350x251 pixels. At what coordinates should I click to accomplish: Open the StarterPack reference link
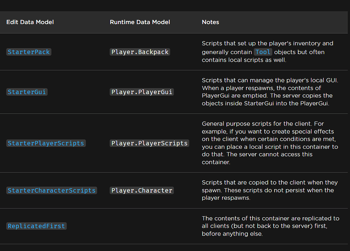tap(29, 52)
